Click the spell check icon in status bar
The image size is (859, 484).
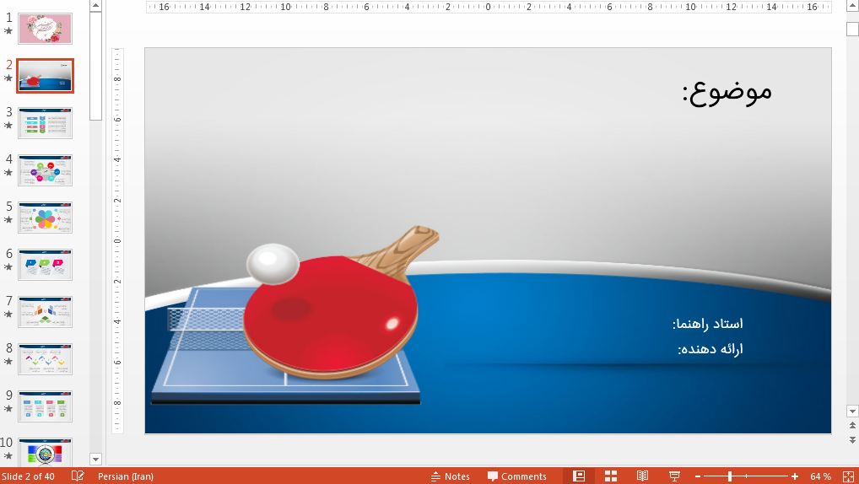tap(78, 476)
